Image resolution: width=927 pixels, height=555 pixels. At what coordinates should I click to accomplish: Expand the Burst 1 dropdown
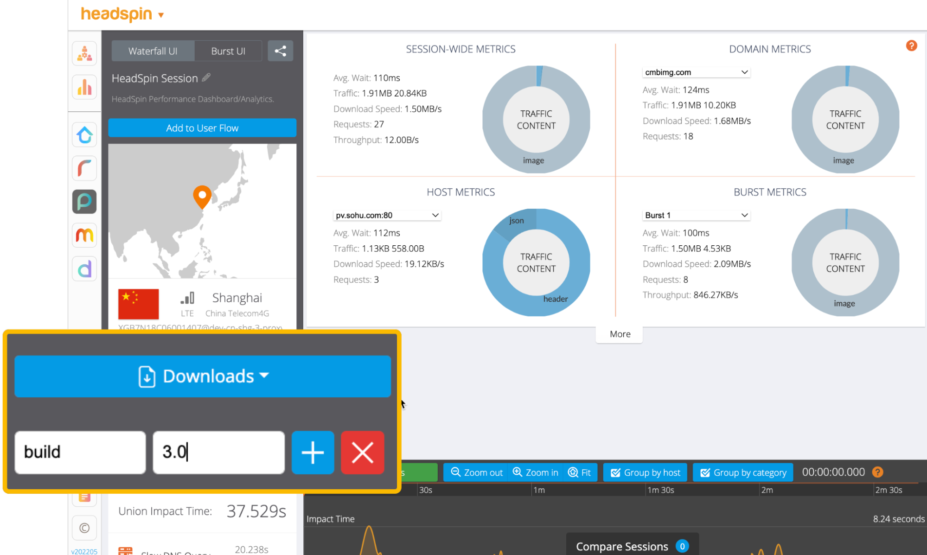pos(696,215)
